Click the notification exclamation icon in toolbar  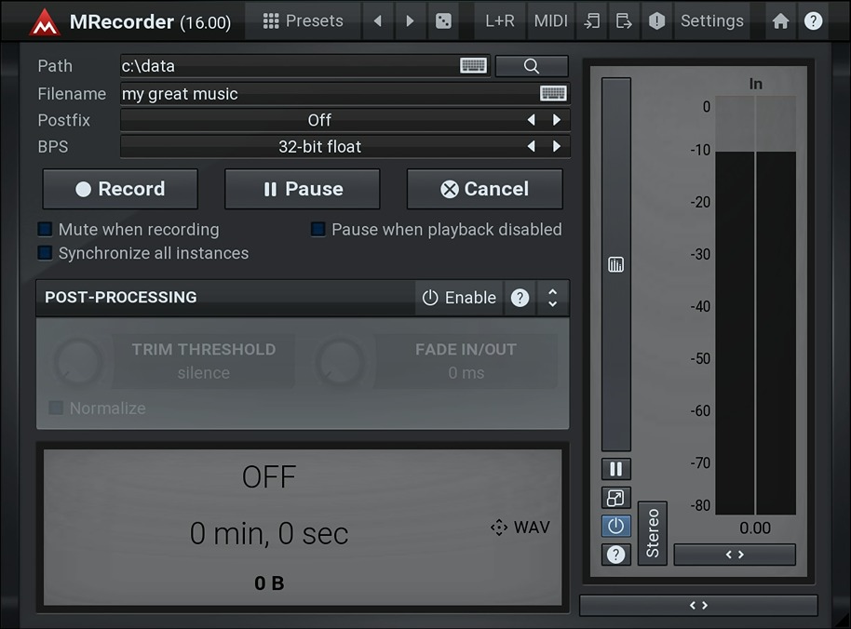(656, 20)
